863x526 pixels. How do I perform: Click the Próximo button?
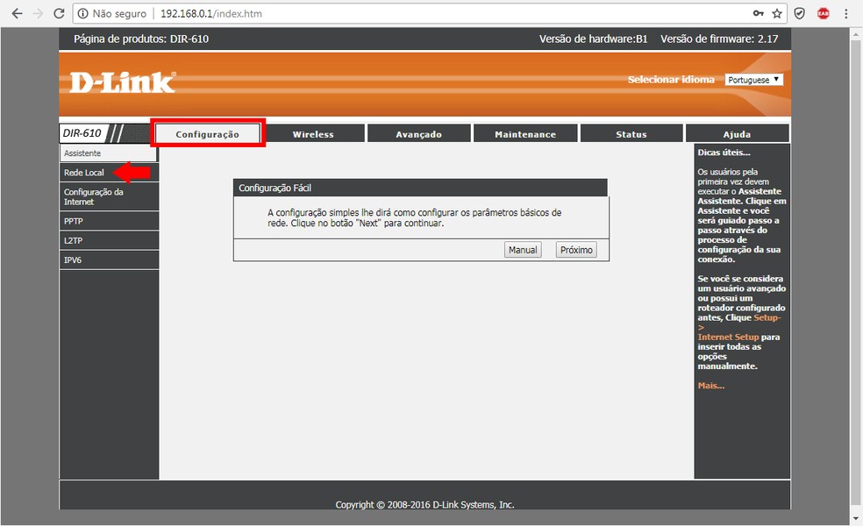[x=575, y=249]
